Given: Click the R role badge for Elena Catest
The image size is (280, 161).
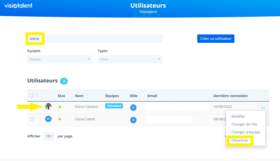Looking at the screenshot, I should pyautogui.click(x=133, y=120).
